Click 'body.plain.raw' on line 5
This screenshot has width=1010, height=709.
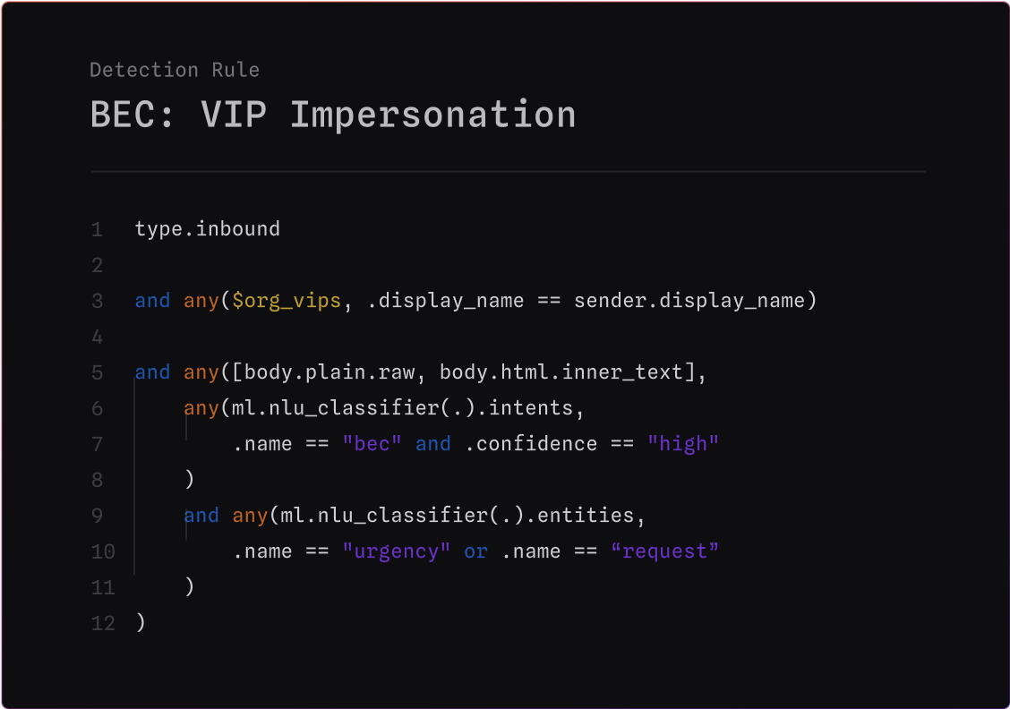point(330,372)
